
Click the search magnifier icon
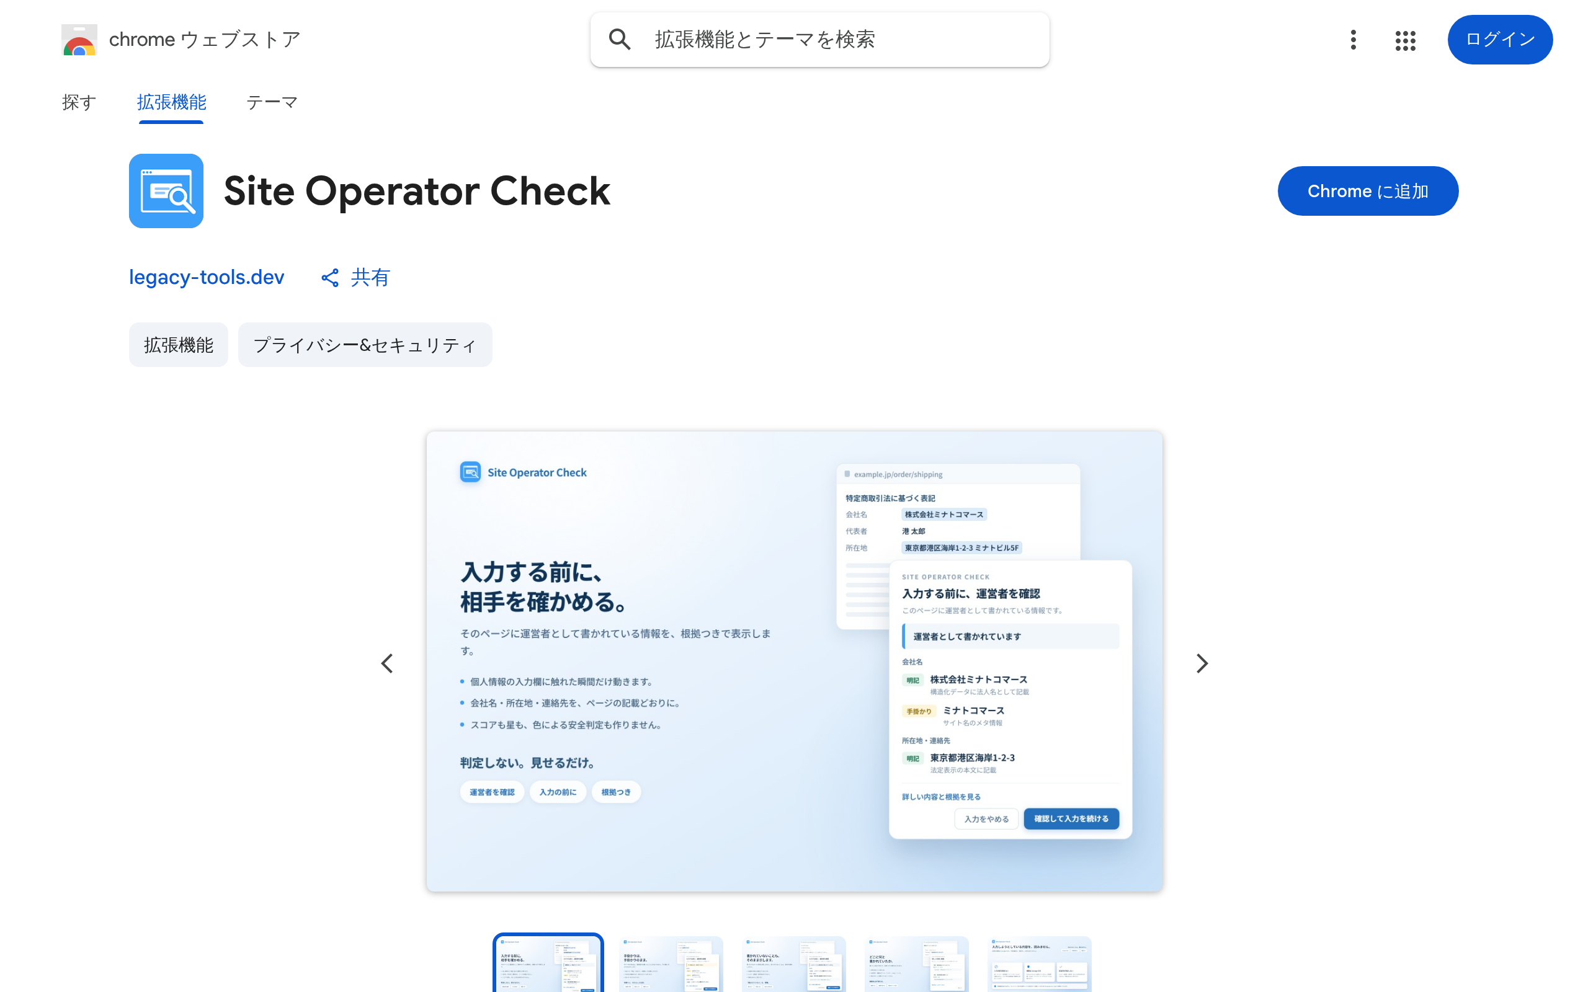(x=620, y=39)
